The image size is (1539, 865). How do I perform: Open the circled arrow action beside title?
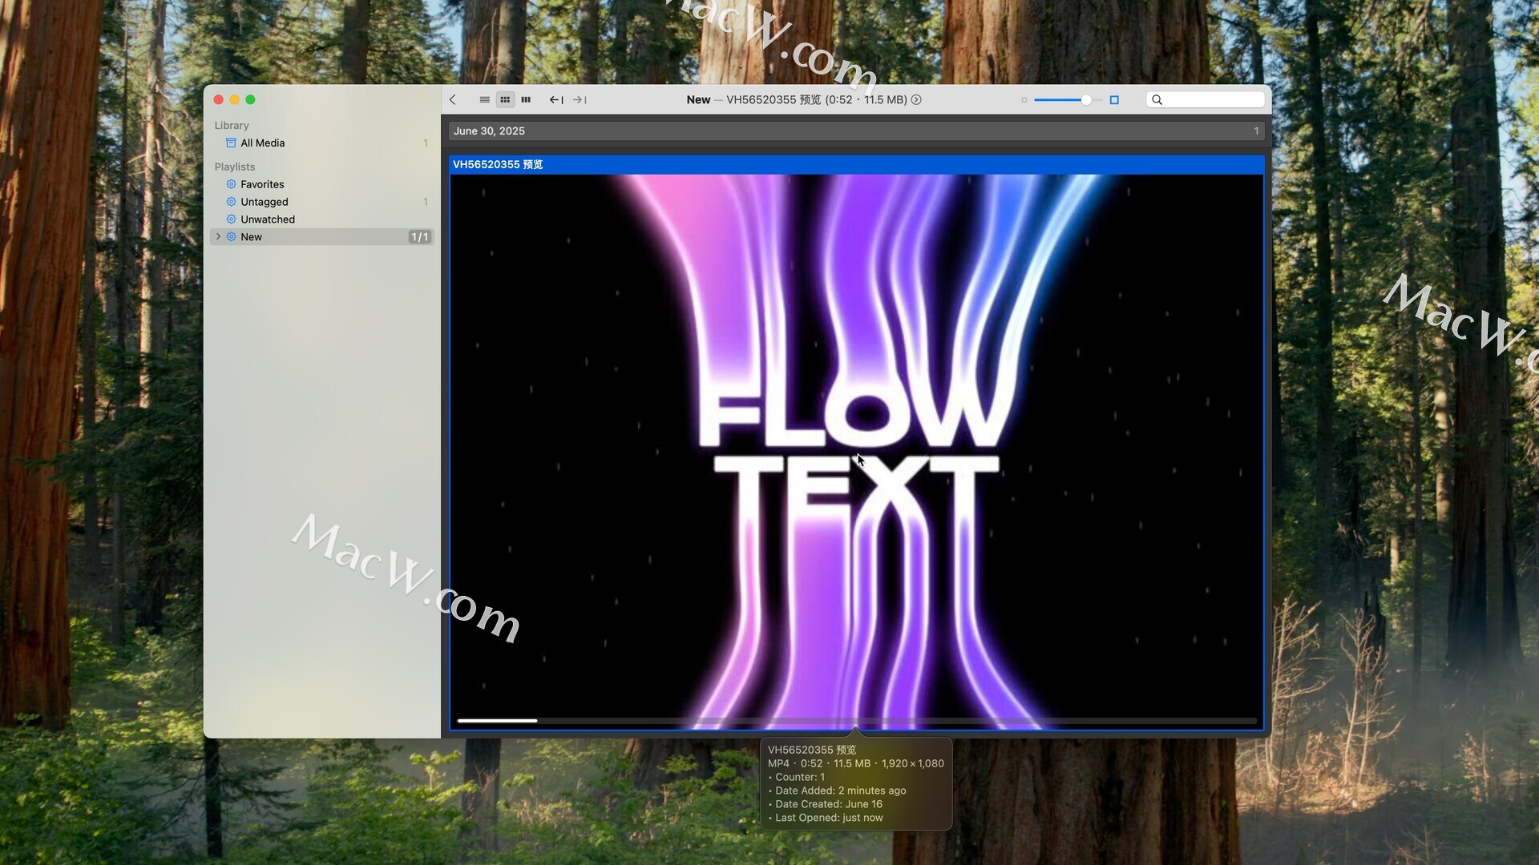(916, 99)
